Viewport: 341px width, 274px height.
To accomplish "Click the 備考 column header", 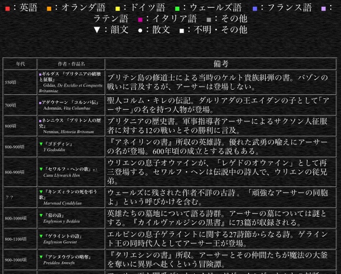I will (220, 64).
